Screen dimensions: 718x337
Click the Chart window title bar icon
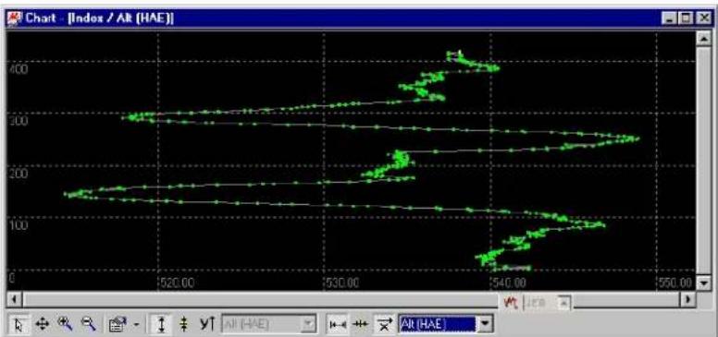coord(15,18)
